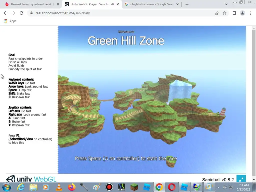Mute the Unity WebGL Player tab audio
The image size is (256, 192).
click(112, 4)
